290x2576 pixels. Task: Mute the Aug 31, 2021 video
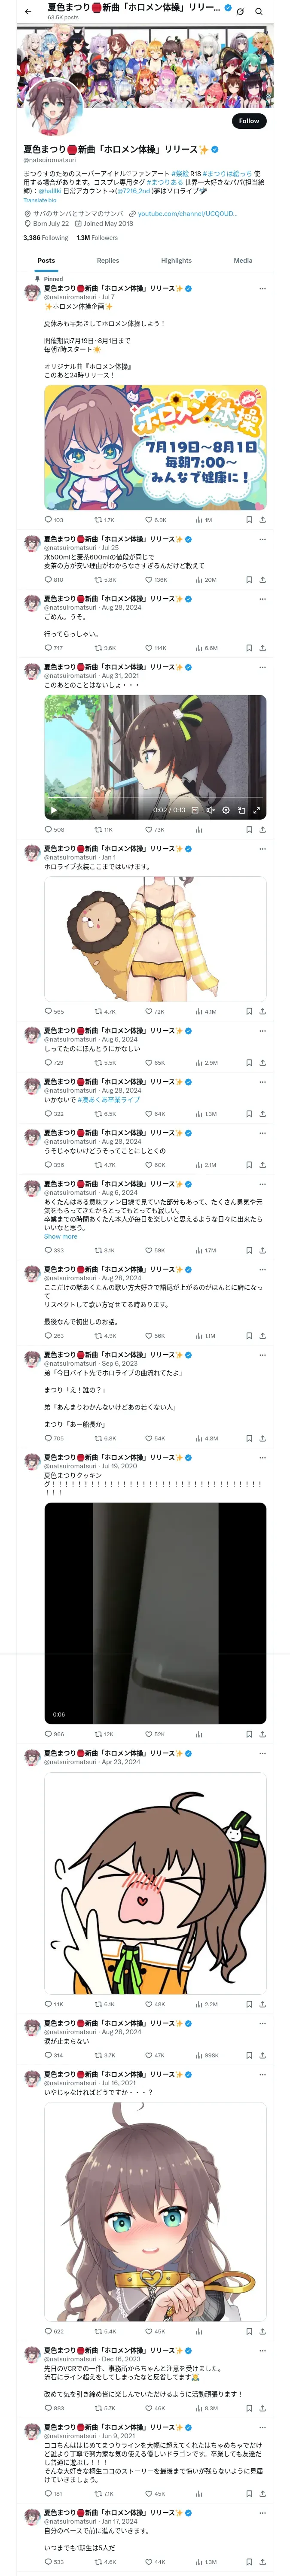(x=210, y=810)
